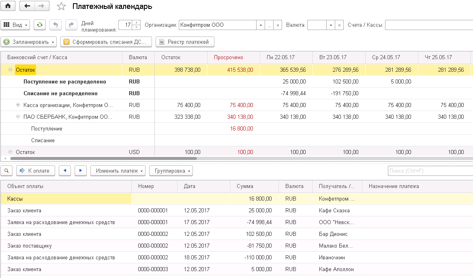Increase planning days with up stepper

click(x=137, y=23)
